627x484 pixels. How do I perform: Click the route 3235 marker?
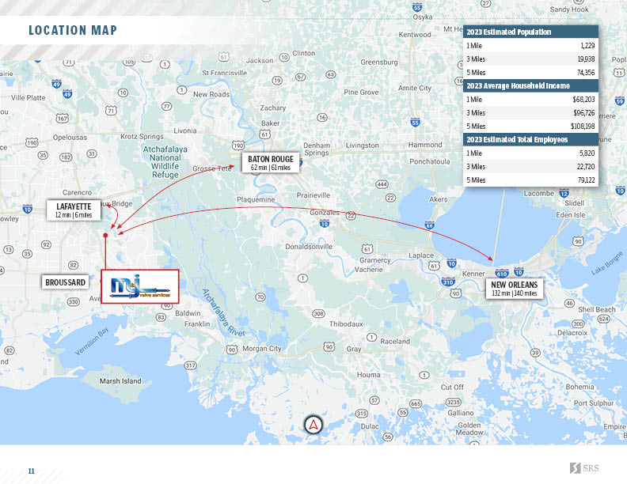click(453, 402)
